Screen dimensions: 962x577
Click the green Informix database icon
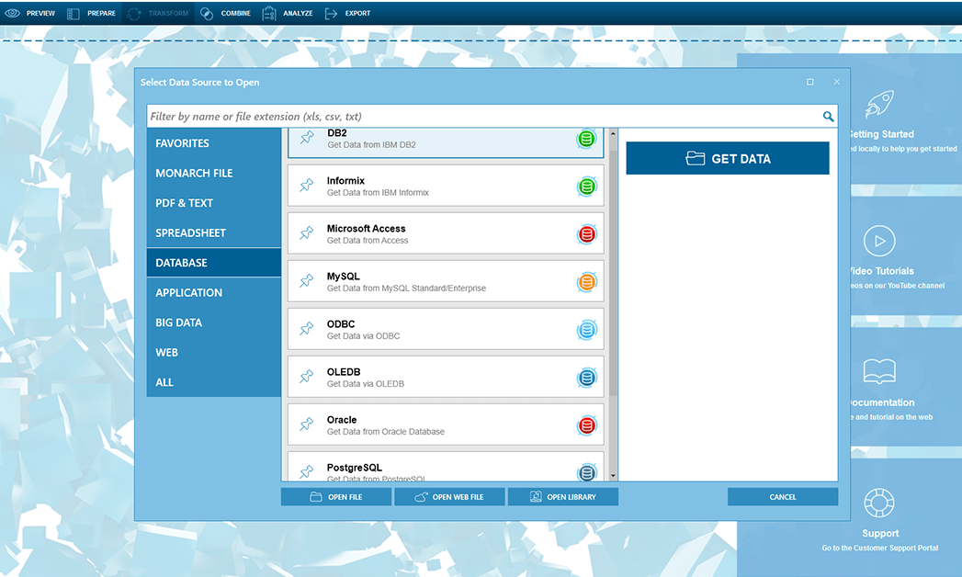pyautogui.click(x=586, y=186)
